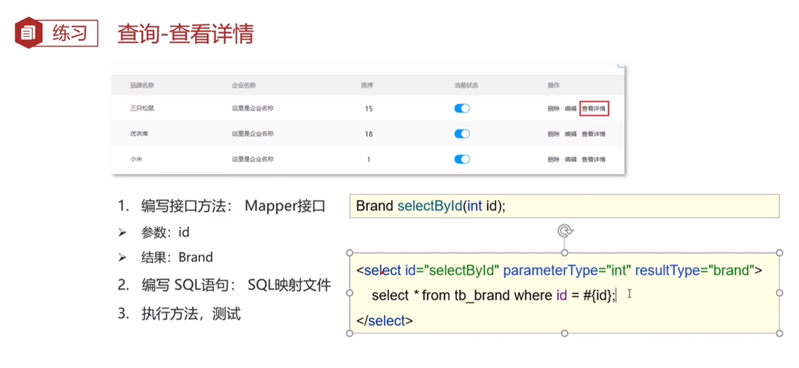Click 删除 link in the 优衣库 row
799x368 pixels.
coord(553,134)
